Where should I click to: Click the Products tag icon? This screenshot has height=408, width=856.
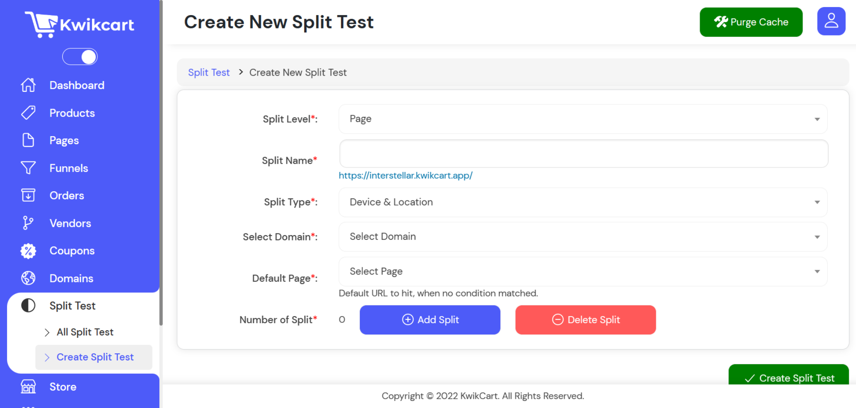click(x=28, y=113)
